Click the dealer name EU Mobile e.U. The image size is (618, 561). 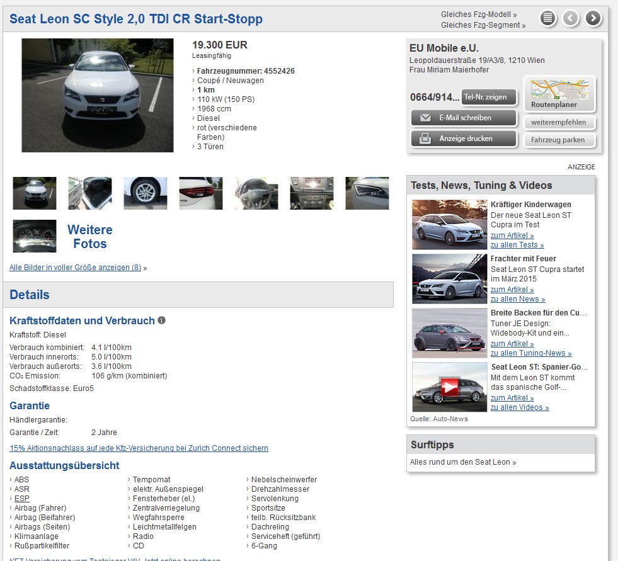[443, 48]
